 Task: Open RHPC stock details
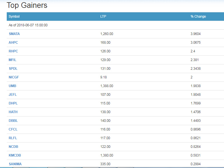(x=13, y=51)
